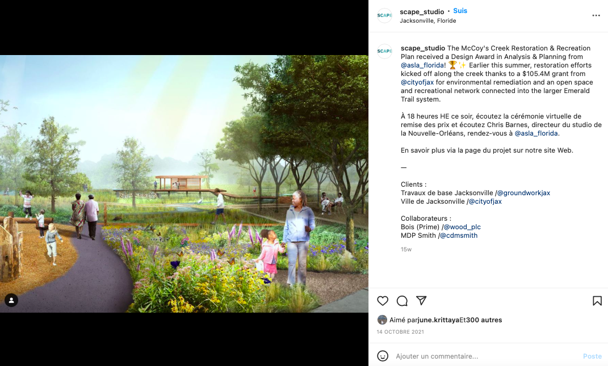Open comments via speech bubble icon
Screen dimensions: 608x366
pyautogui.click(x=402, y=301)
